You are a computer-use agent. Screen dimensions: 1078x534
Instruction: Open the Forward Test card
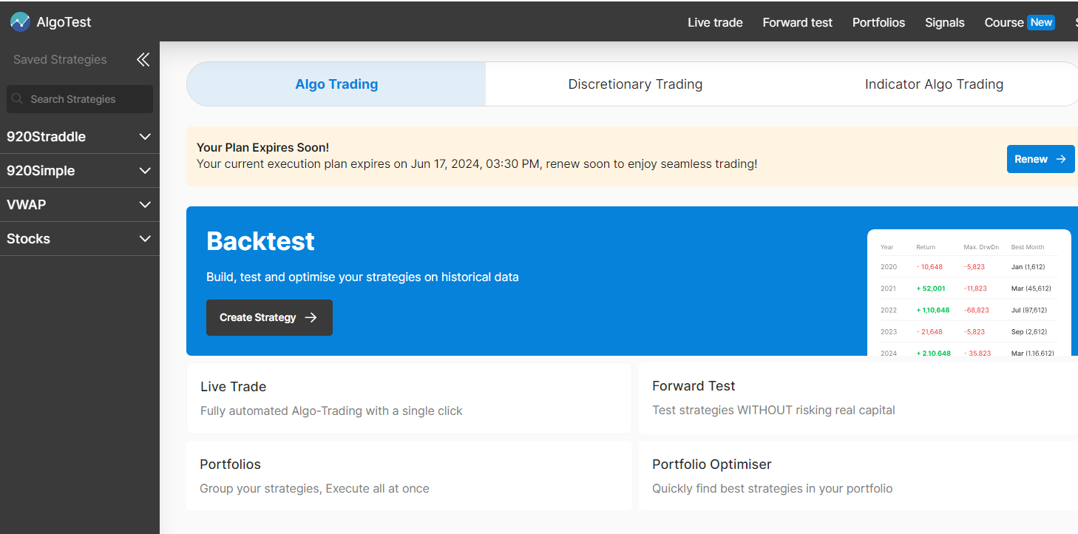[858, 398]
